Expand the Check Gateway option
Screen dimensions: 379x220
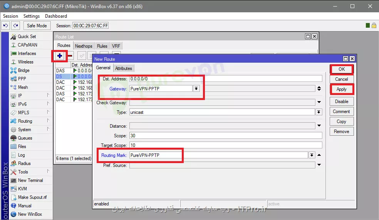(x=319, y=102)
